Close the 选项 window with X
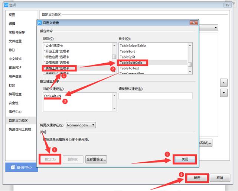Viewport: 238px width, 191px height. point(228,5)
